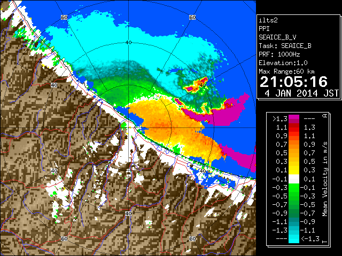Click the "PRF: 1000Hz" text
The width and height of the screenshot is (342, 256).
(279, 54)
